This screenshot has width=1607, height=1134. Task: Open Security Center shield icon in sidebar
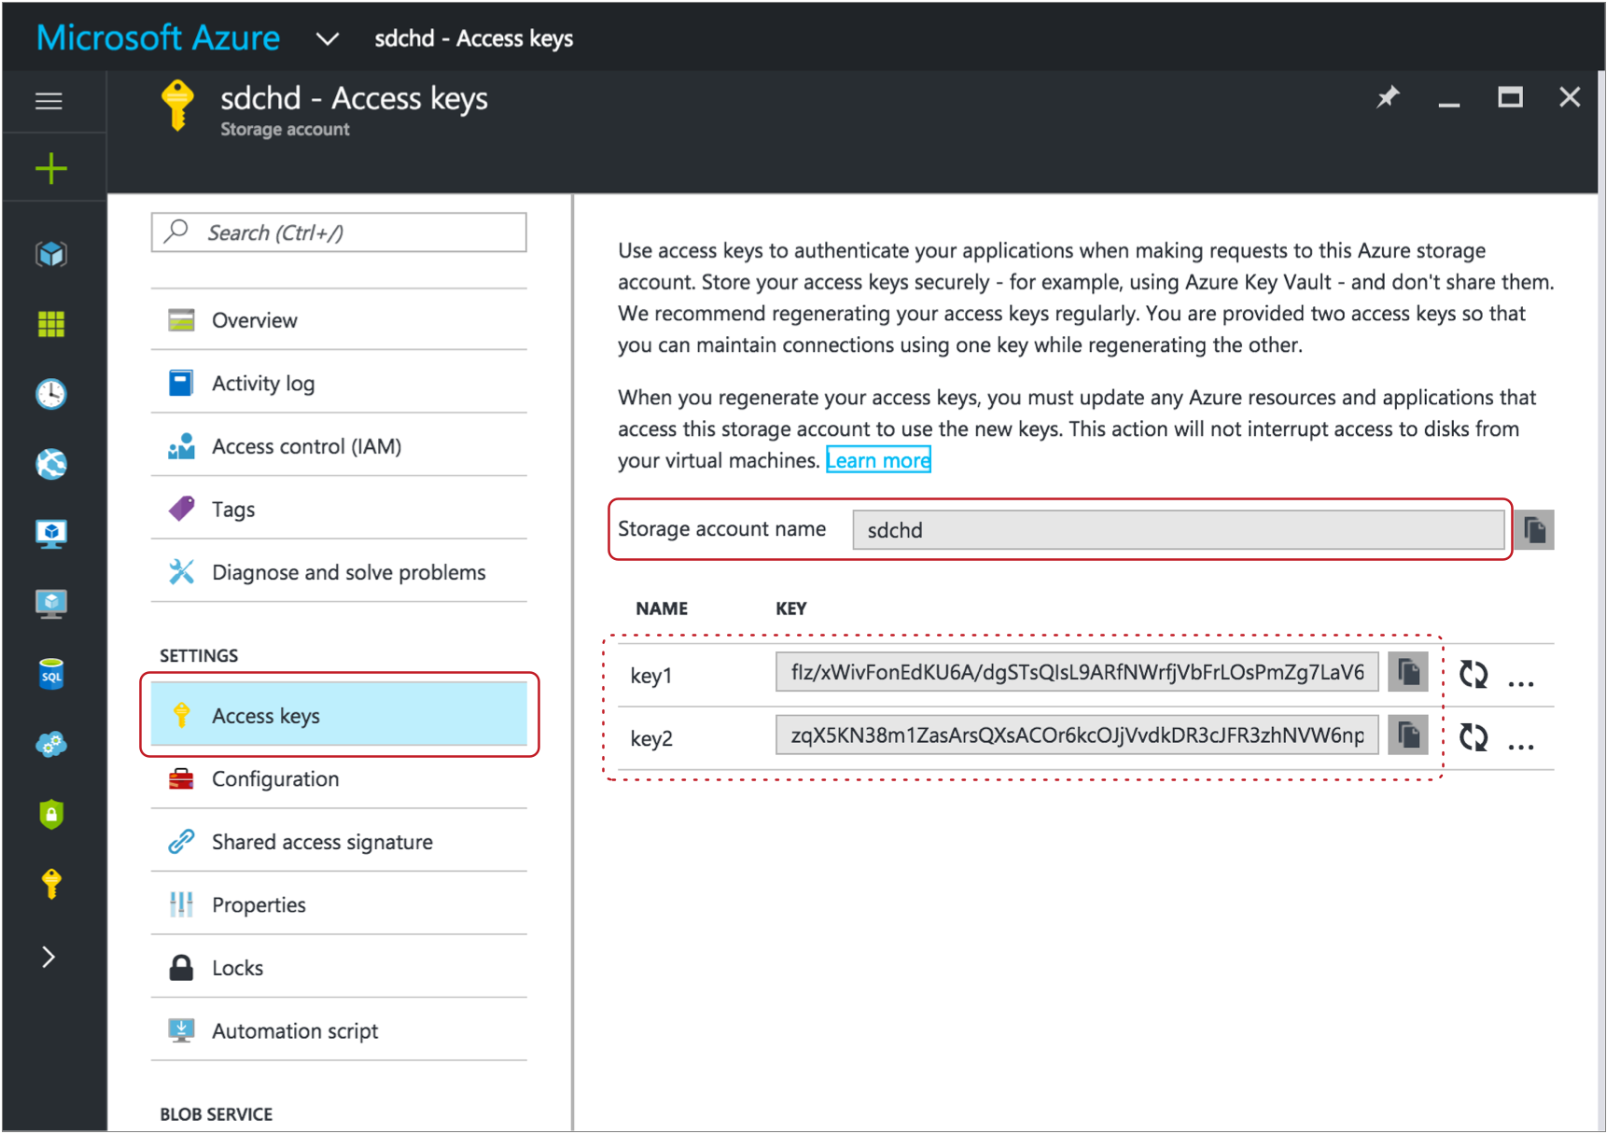click(51, 814)
